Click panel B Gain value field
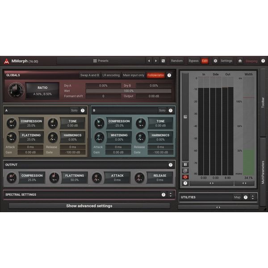This screenshot has height=268, width=268. click(118, 152)
